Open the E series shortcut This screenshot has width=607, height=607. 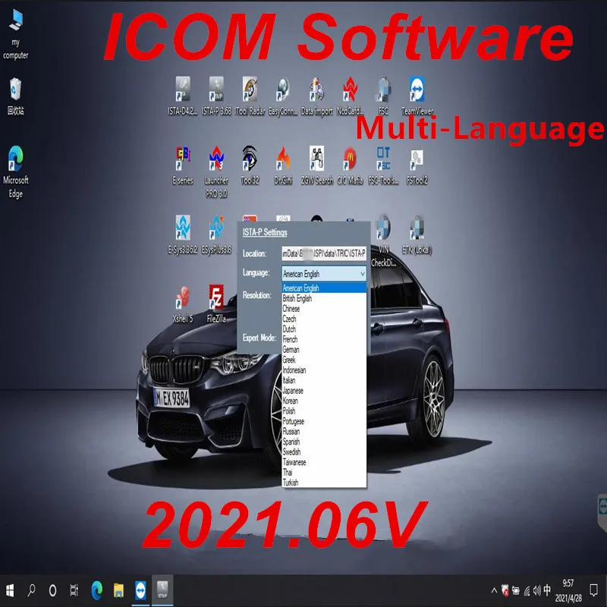(x=183, y=165)
